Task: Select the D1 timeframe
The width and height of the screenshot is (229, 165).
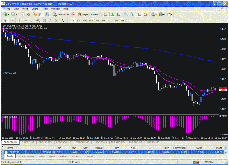Action: pyautogui.click(x=110, y=20)
